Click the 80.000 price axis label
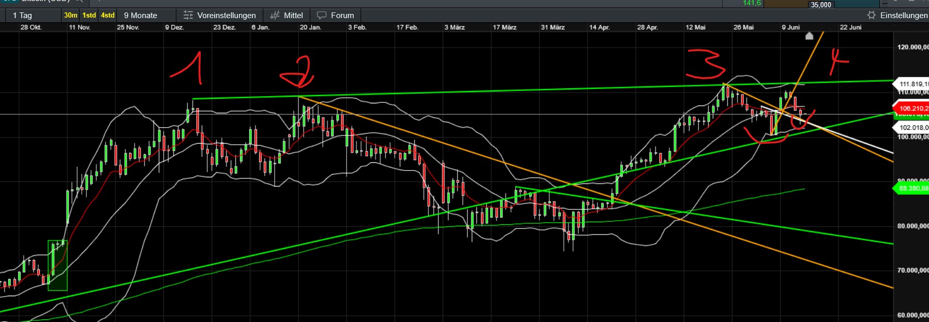 coord(913,226)
